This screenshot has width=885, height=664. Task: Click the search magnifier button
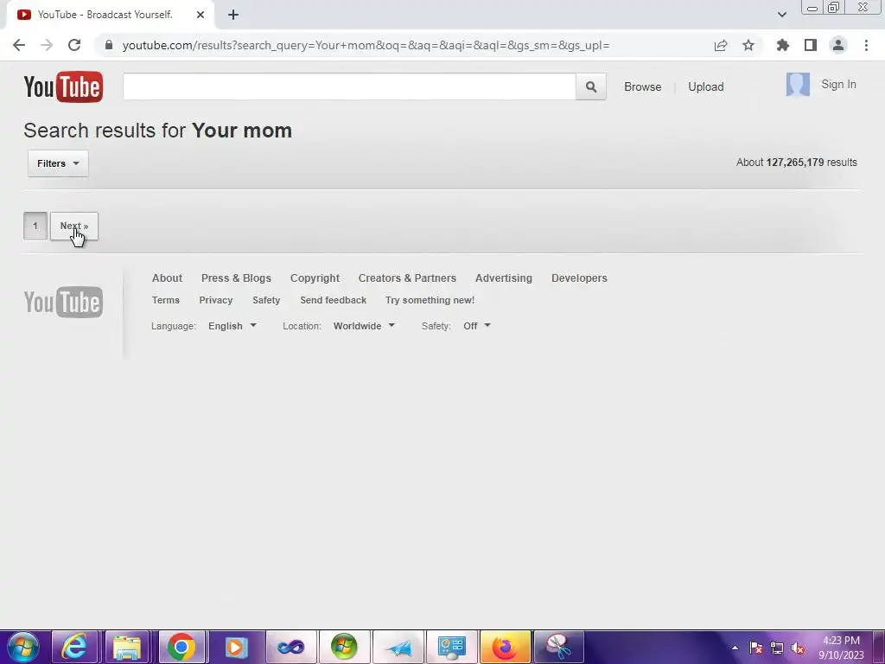click(591, 87)
